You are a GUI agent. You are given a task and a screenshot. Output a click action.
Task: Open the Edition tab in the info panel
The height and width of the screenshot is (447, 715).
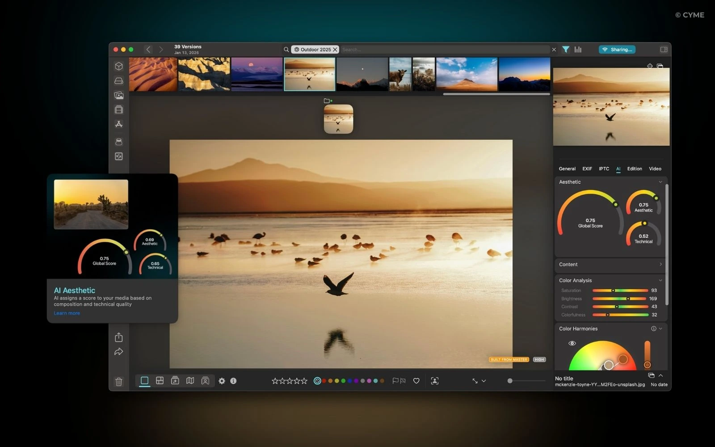tap(634, 169)
